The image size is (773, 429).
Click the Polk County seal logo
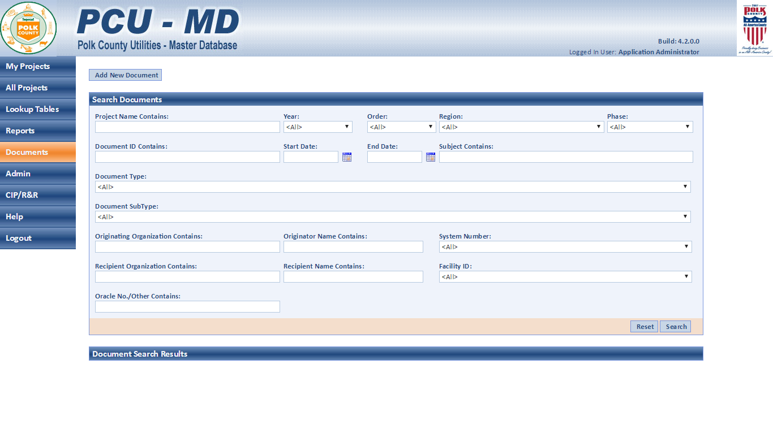(28, 28)
